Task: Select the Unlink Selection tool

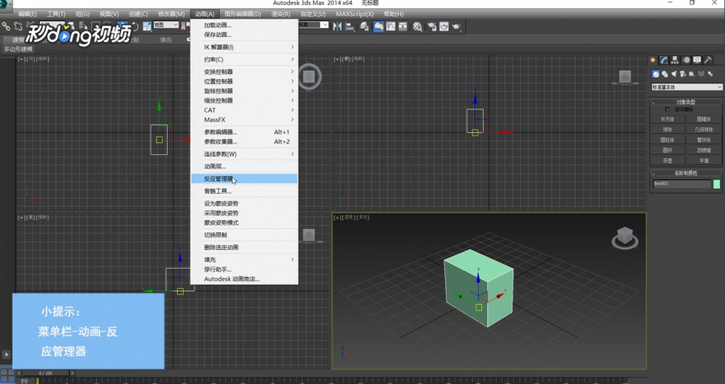Action: pos(19,26)
